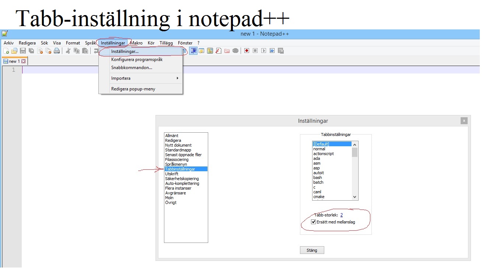The image size is (482, 269).
Task: Open the ? help menu
Action: (198, 43)
